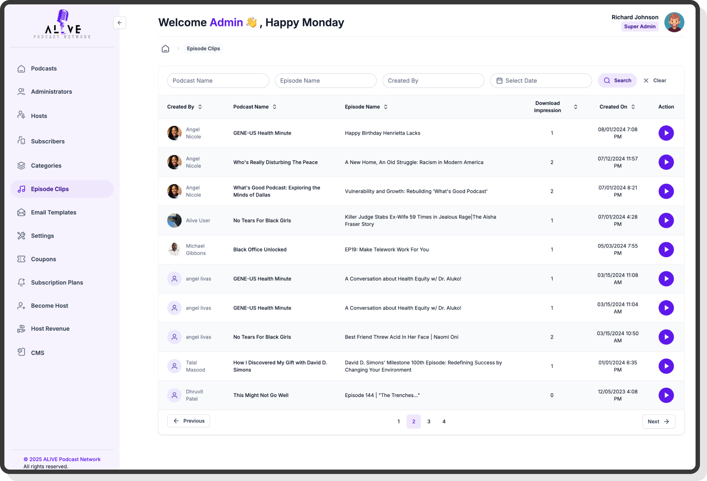This screenshot has width=707, height=481.
Task: Play the Episode 144 The Trenches clip
Action: coord(666,395)
